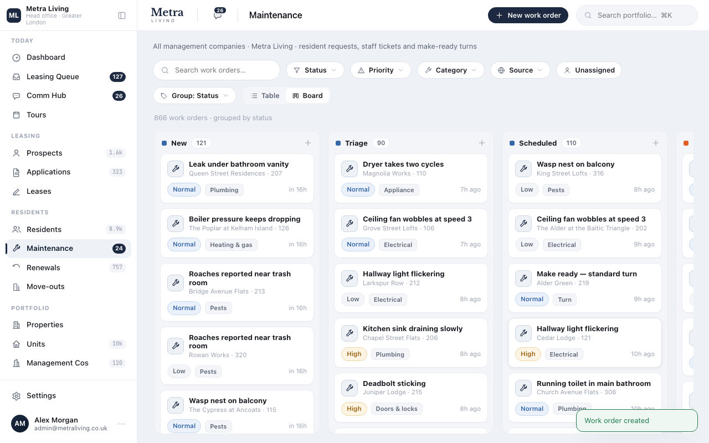Add a card to the New column
Screen dimensions: 709x443
pyautogui.click(x=308, y=143)
